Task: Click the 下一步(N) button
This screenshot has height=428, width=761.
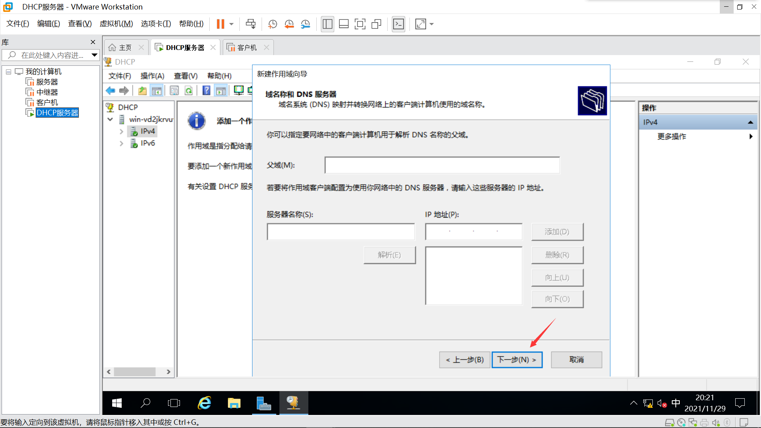Action: pos(517,360)
